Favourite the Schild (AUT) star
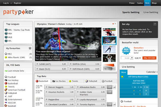This screenshot has width=161, height=107. 37,64
